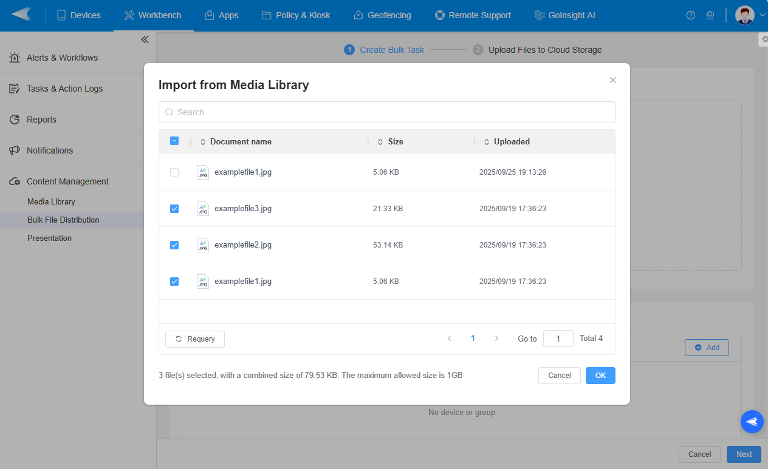Sort by the Uploaded column arrows
Image resolution: width=768 pixels, height=469 pixels.
486,141
